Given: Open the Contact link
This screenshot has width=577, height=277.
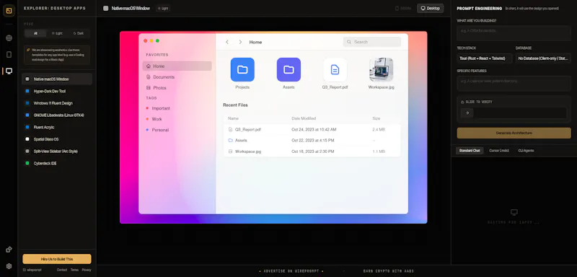Looking at the screenshot, I should (x=62, y=270).
